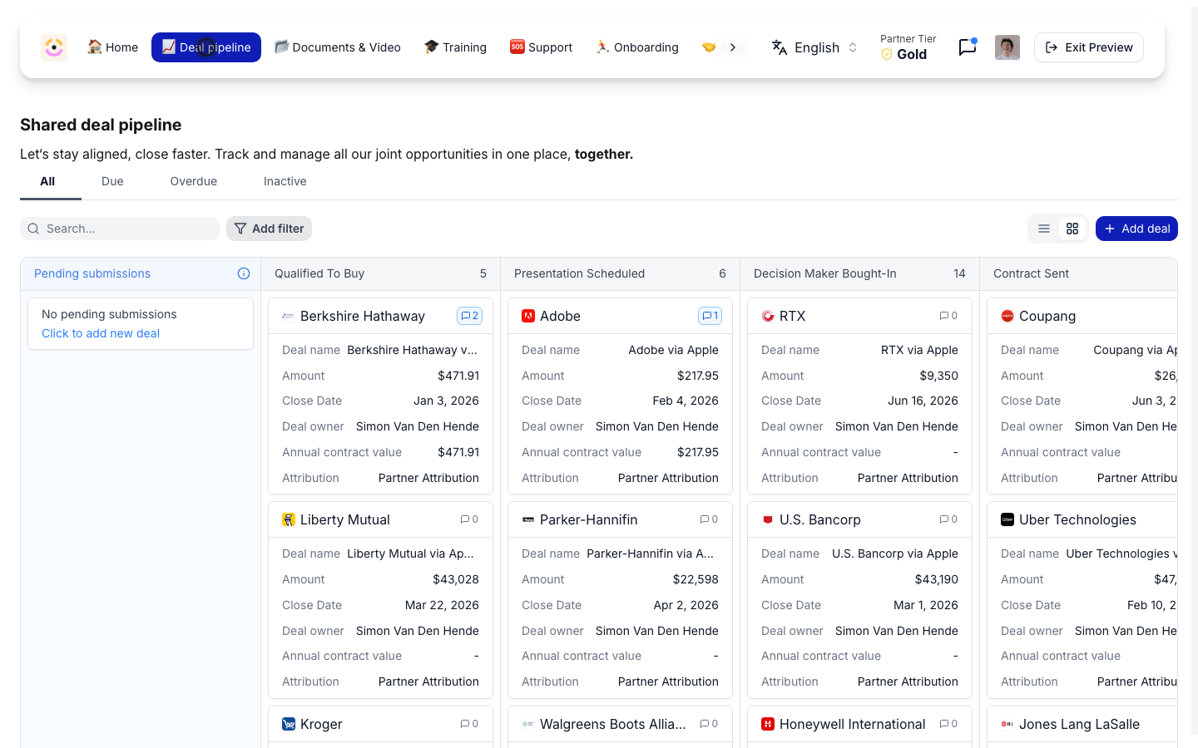This screenshot has height=748, width=1198.
Task: Click the Qualified To Buy column header
Action: pos(380,273)
